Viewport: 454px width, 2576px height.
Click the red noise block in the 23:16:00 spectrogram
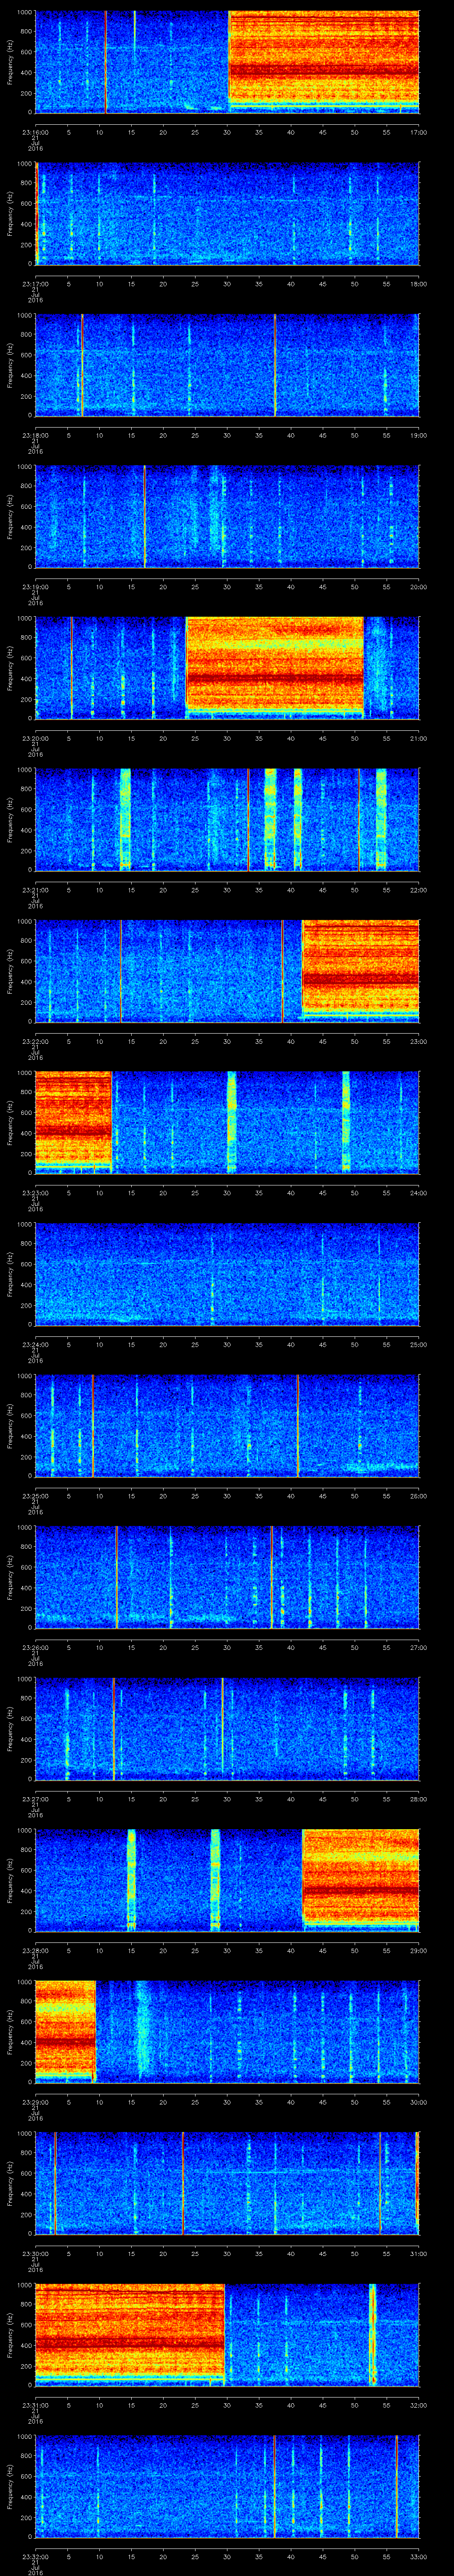click(x=324, y=60)
